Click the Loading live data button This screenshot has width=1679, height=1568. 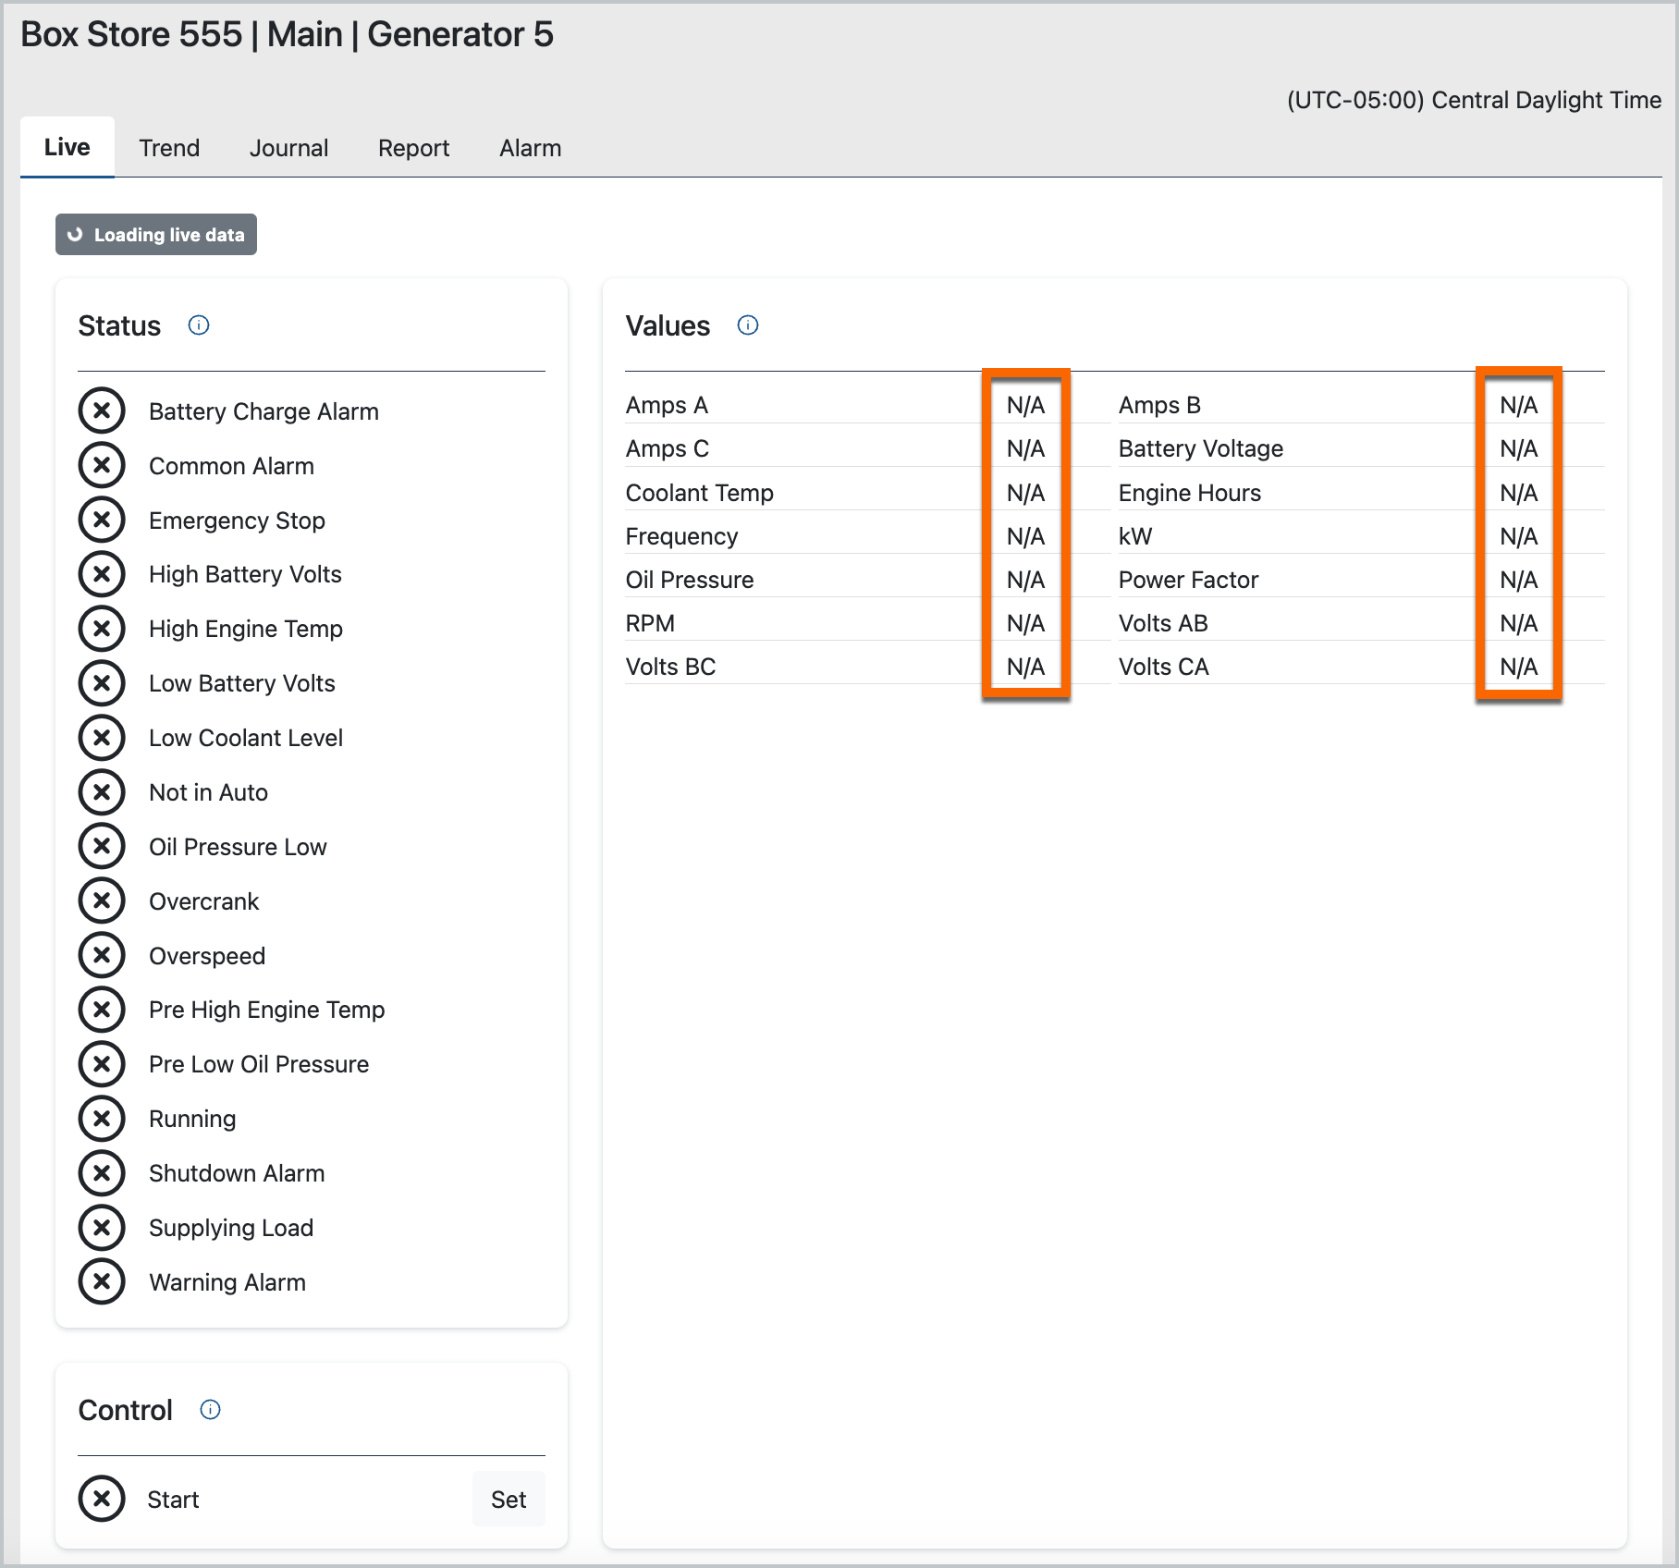pyautogui.click(x=156, y=235)
